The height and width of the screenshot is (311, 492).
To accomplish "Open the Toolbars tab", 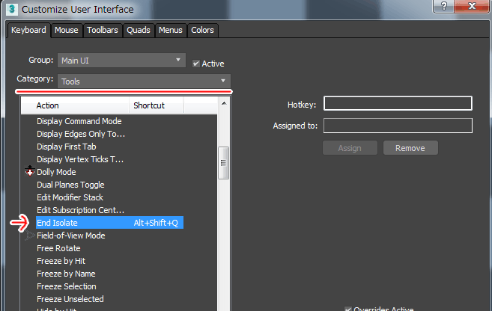I will pyautogui.click(x=103, y=31).
